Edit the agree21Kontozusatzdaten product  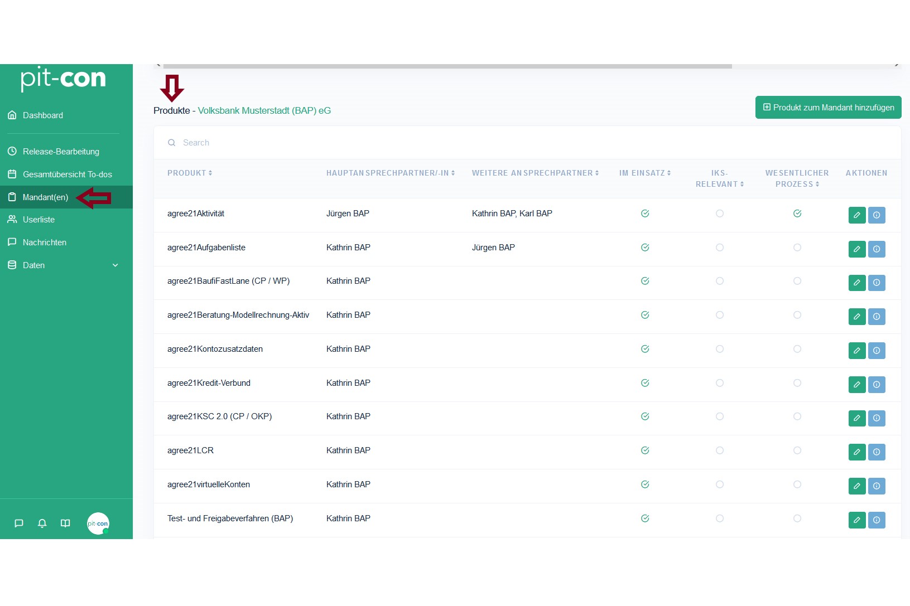pos(857,351)
